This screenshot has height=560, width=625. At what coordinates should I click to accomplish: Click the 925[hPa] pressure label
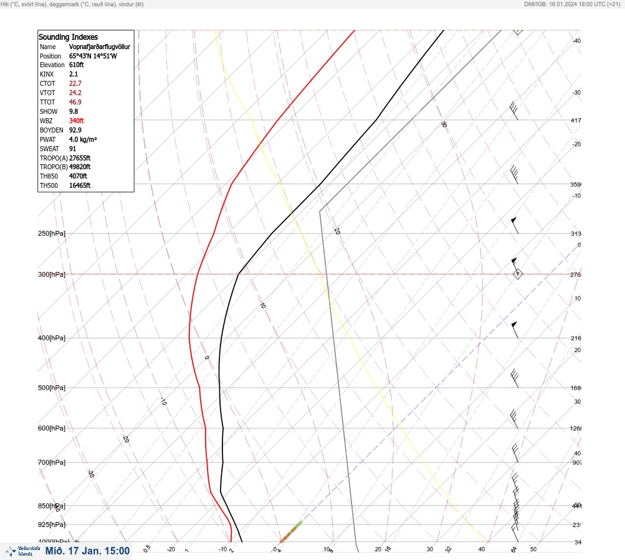tap(52, 525)
